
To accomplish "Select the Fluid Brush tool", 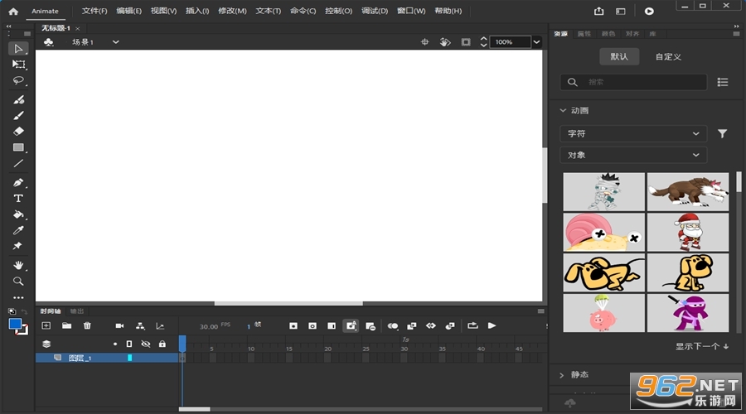I will coord(18,99).
